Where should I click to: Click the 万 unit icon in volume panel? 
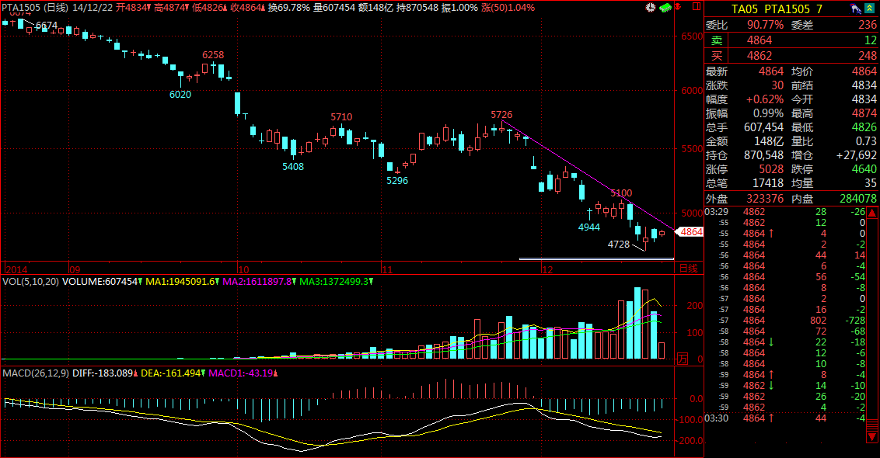pos(683,359)
